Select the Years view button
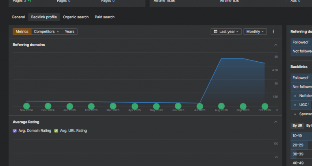Image resolution: width=312 pixels, height=166 pixels. pos(69,32)
